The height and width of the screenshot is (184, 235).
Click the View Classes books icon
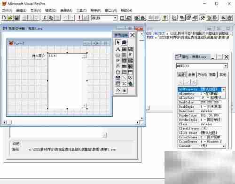[x=124, y=42]
